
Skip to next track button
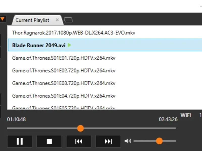coord(108,141)
